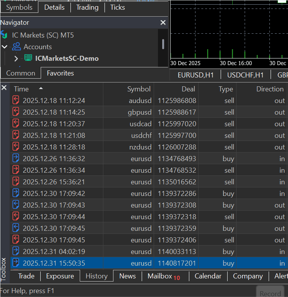Click the IC Markets logo icon in Navigator

(4, 35)
